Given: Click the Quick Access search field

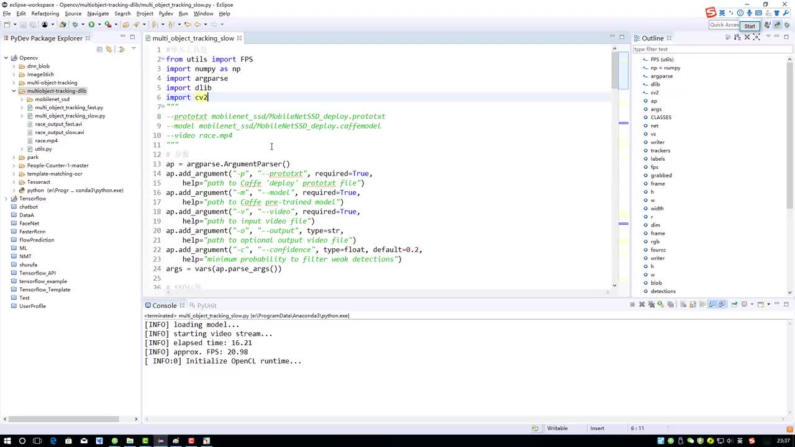Looking at the screenshot, I should [x=724, y=25].
